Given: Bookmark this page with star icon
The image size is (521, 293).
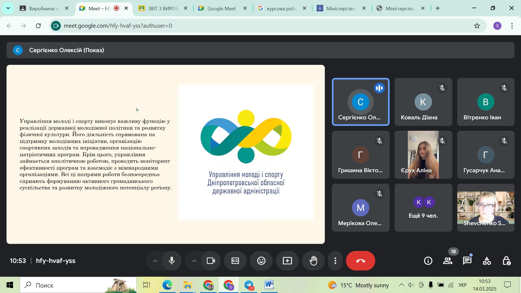Looking at the screenshot, I should (477, 26).
